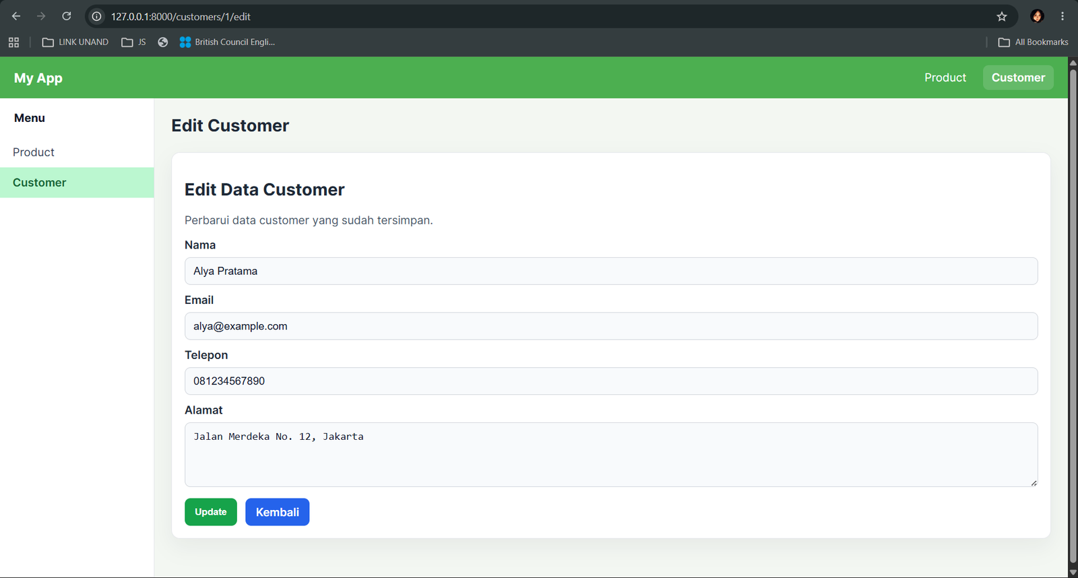Go to My App home logo
The height and width of the screenshot is (578, 1078).
click(38, 78)
